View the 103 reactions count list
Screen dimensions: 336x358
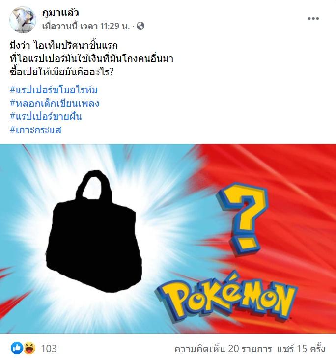click(x=49, y=349)
